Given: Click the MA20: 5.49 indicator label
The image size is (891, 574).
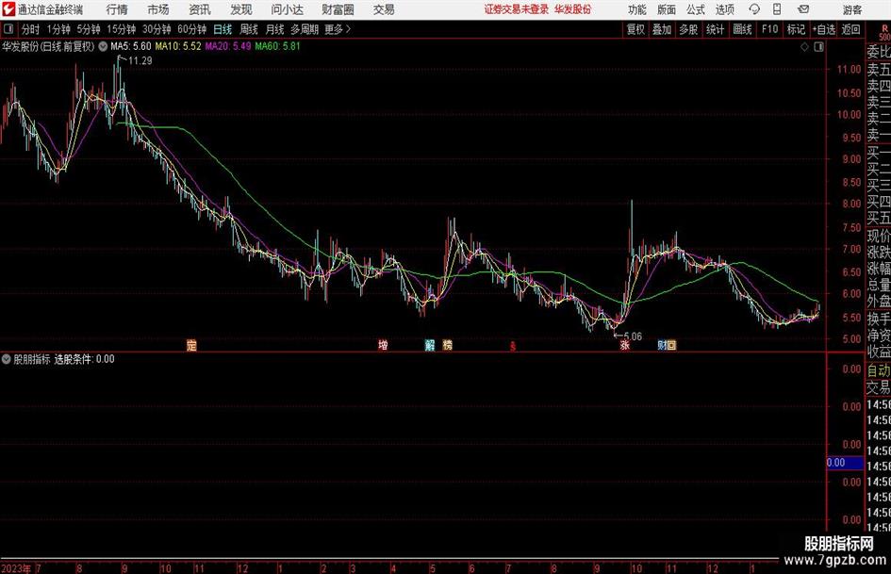Looking at the screenshot, I should point(228,46).
